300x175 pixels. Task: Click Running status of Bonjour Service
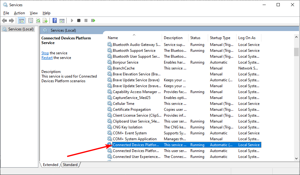point(197,62)
